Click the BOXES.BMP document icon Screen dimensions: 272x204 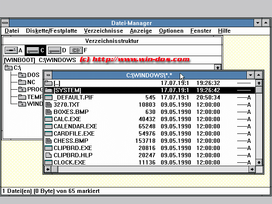click(x=48, y=112)
